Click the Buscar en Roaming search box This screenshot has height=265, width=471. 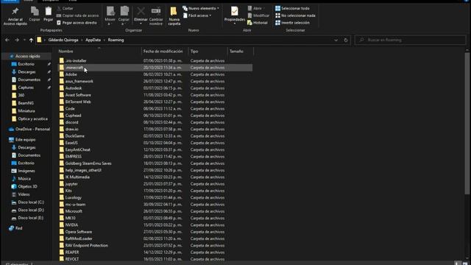tap(410, 40)
